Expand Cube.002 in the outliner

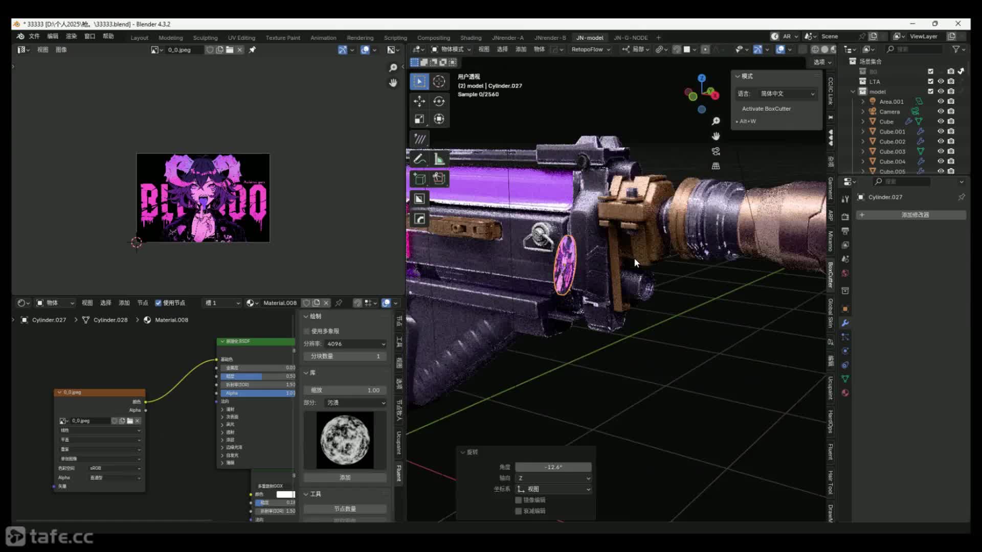863,142
